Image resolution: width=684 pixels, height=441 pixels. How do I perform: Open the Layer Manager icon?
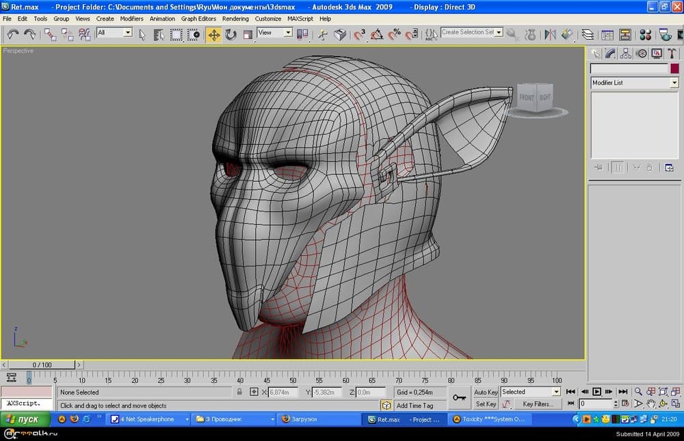pos(588,34)
